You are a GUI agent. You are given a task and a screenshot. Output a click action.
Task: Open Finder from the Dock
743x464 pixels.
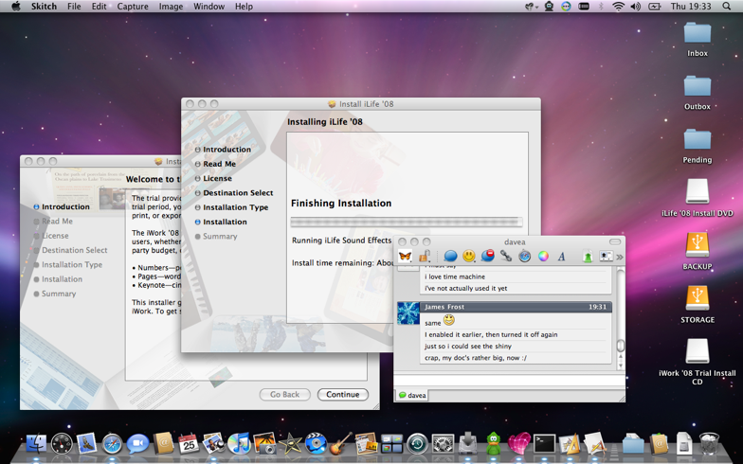(36, 443)
